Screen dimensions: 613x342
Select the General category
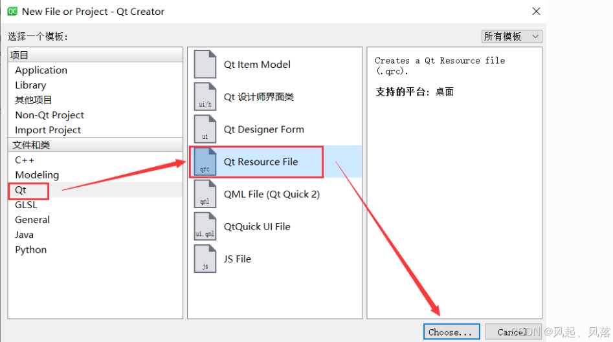[x=32, y=220]
